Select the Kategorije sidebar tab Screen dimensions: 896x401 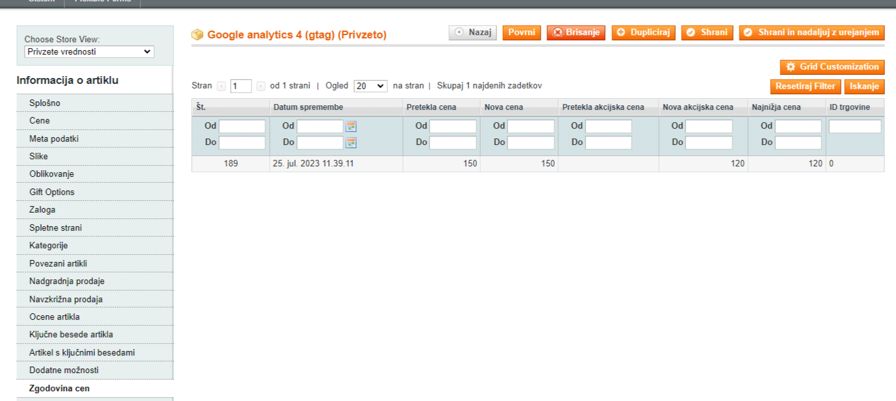click(48, 246)
